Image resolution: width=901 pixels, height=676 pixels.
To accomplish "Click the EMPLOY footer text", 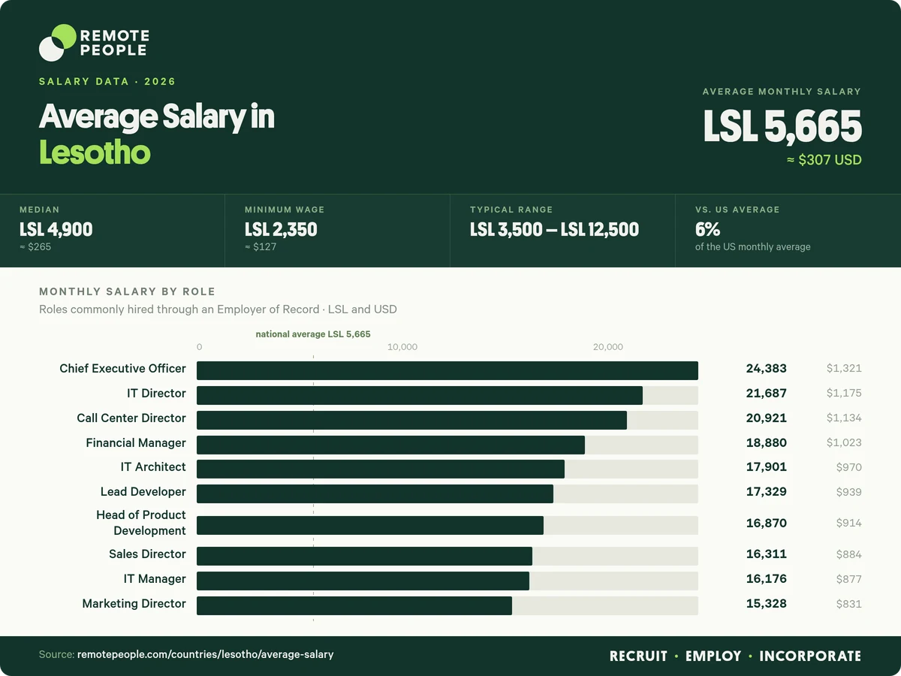I will coord(713,656).
